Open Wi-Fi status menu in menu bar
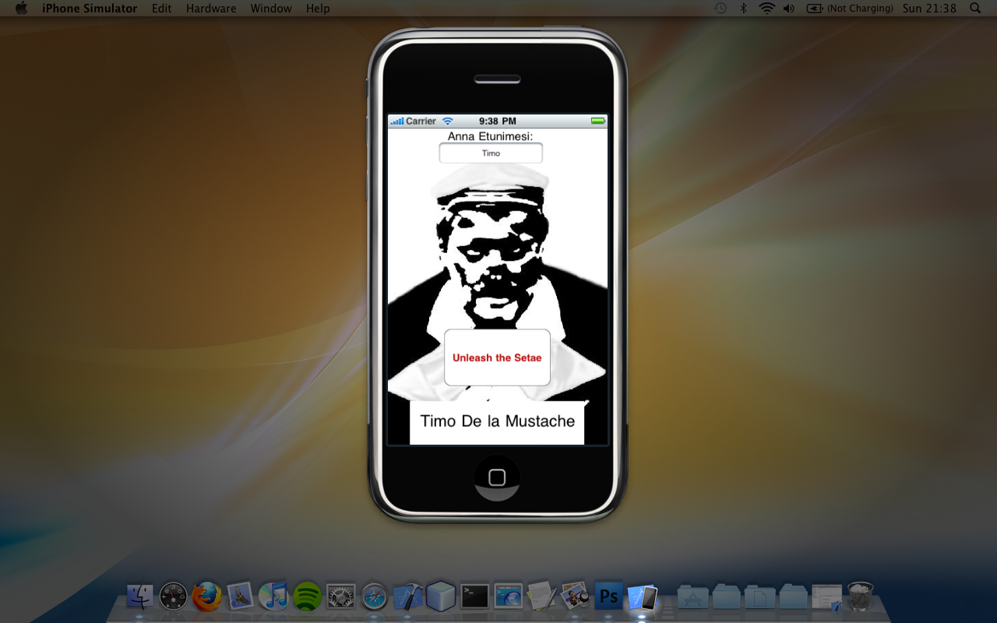Screen dimensions: 997x623 (x=766, y=9)
